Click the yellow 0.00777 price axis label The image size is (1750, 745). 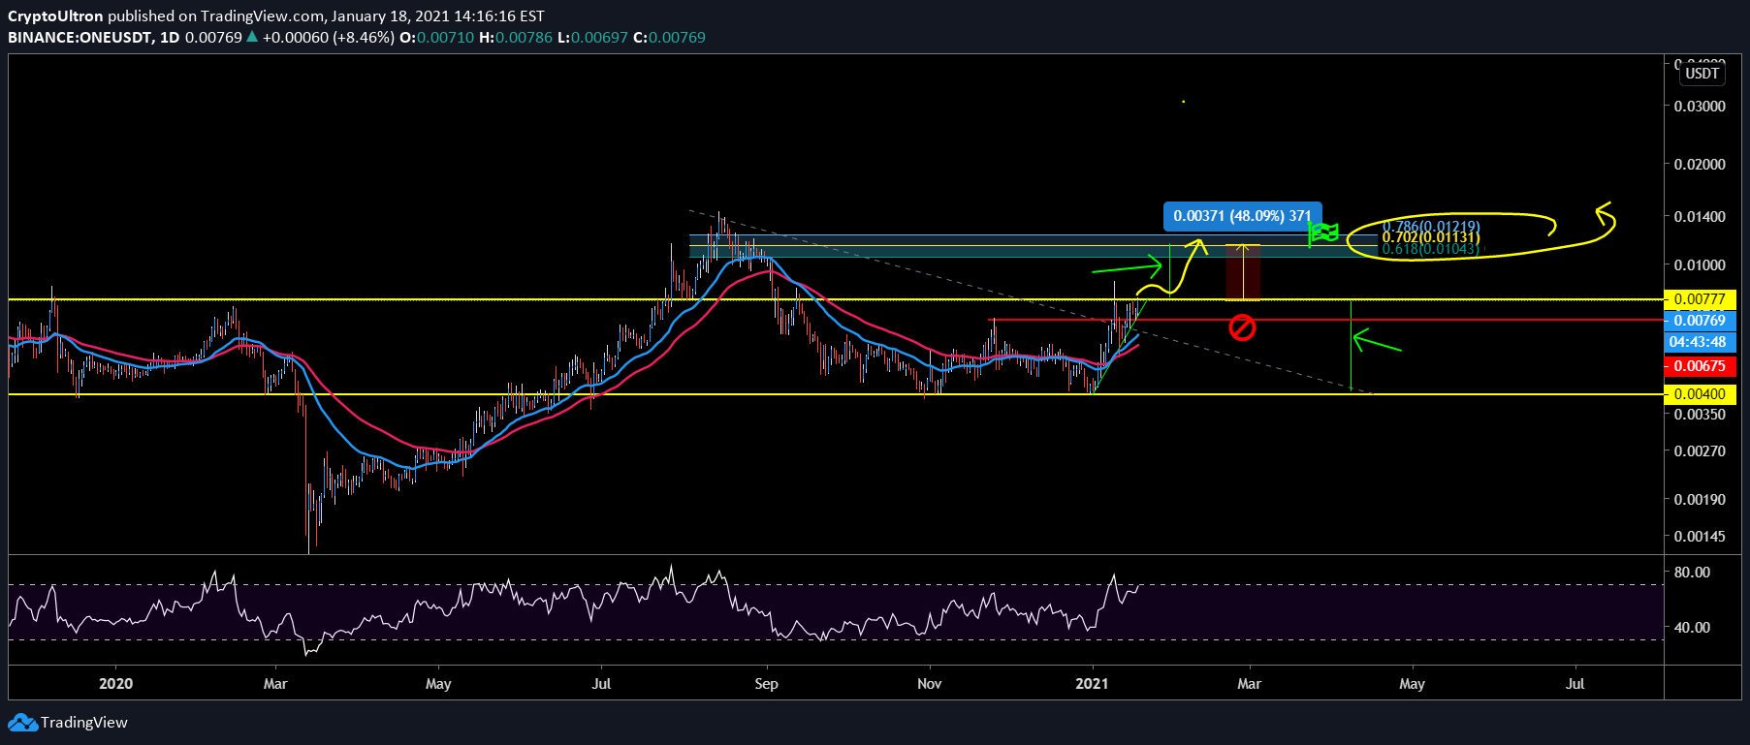click(x=1699, y=299)
